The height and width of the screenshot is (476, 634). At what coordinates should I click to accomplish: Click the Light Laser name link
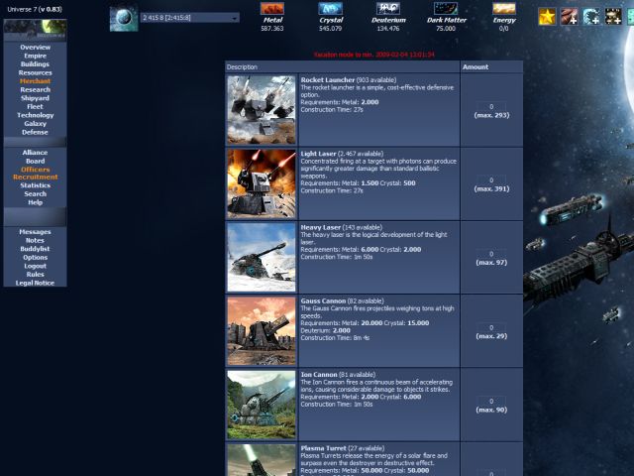[320, 154]
